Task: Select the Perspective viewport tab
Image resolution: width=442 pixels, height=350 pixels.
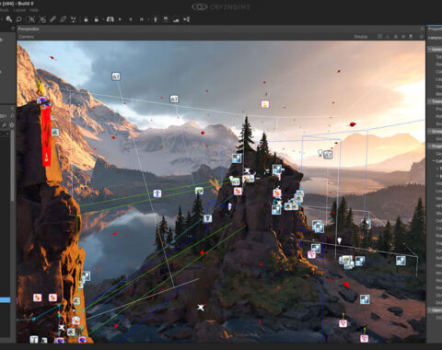Action: [x=29, y=29]
